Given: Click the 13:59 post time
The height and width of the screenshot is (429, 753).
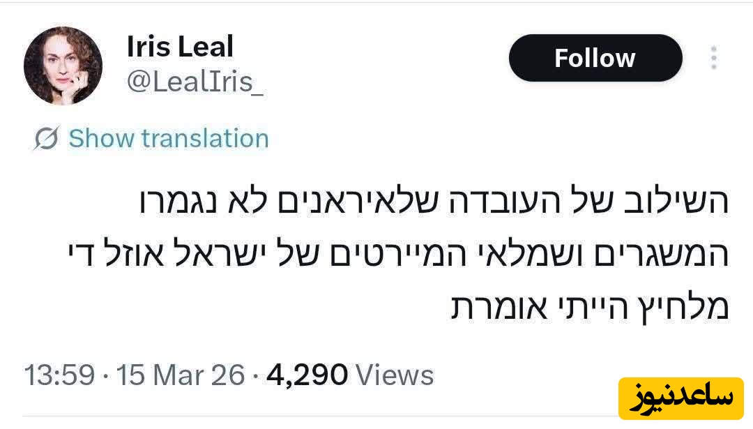Looking at the screenshot, I should point(59,375).
